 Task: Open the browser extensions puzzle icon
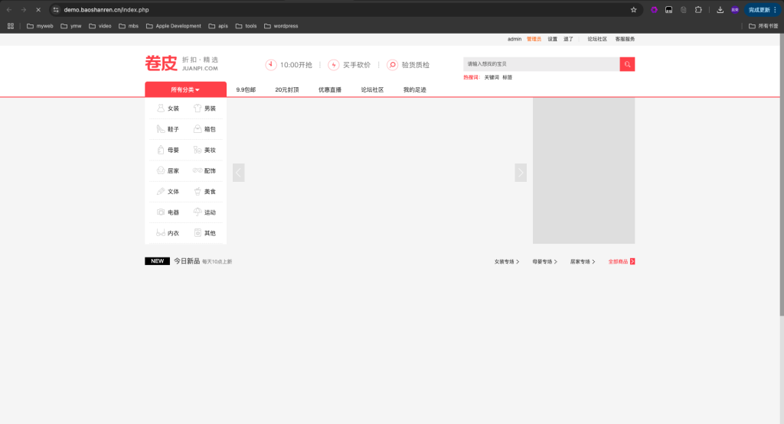698,9
